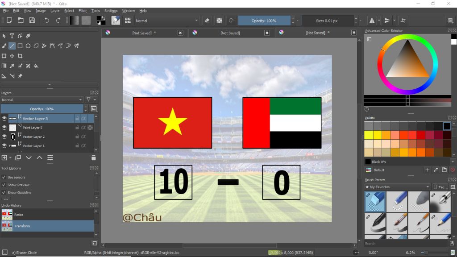The image size is (457, 257).
Task: Duplicate layer using the copy icon
Action: 18,158
